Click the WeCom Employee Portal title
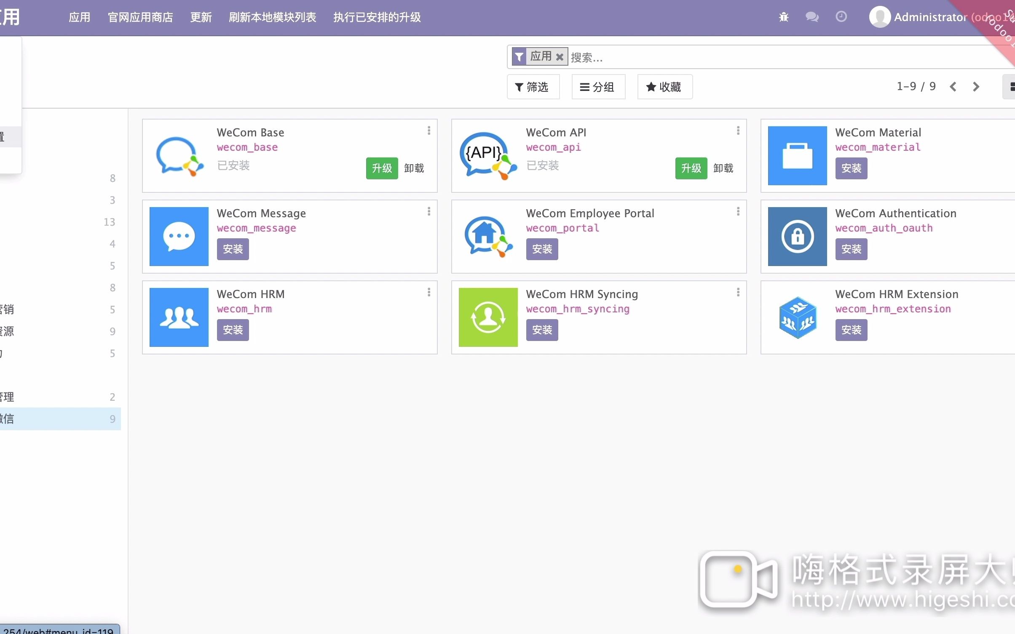Screen dimensions: 1015x634 point(590,213)
